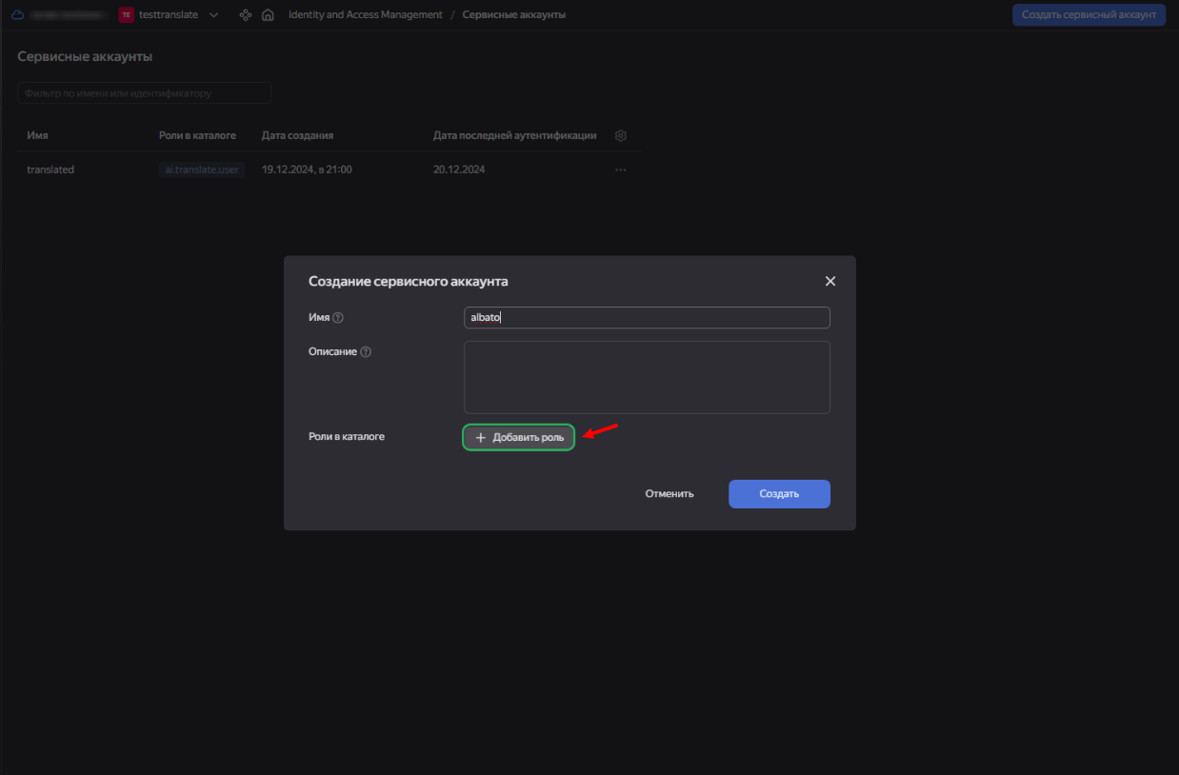Expand the testtranslate folder dropdown chevron
Viewport: 1179px width, 775px height.
coord(213,15)
